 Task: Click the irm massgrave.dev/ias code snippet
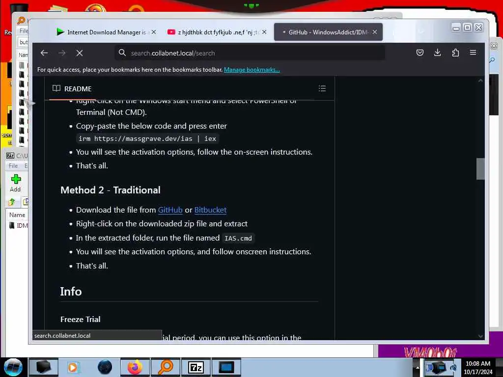147,138
